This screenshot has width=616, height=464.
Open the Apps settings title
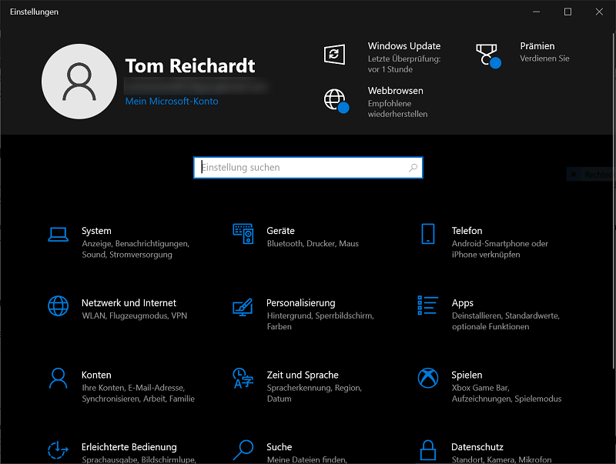463,303
